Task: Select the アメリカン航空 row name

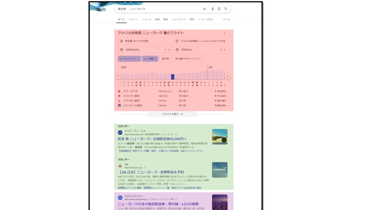Action: tap(132, 101)
